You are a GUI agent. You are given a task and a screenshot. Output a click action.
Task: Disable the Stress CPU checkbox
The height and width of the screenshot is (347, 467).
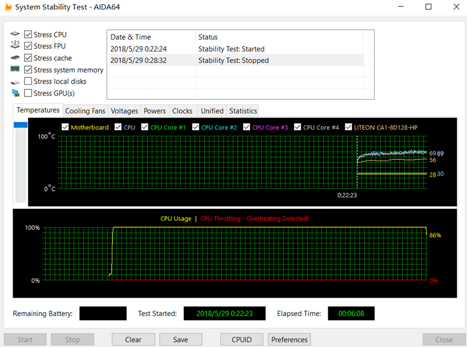[28, 35]
